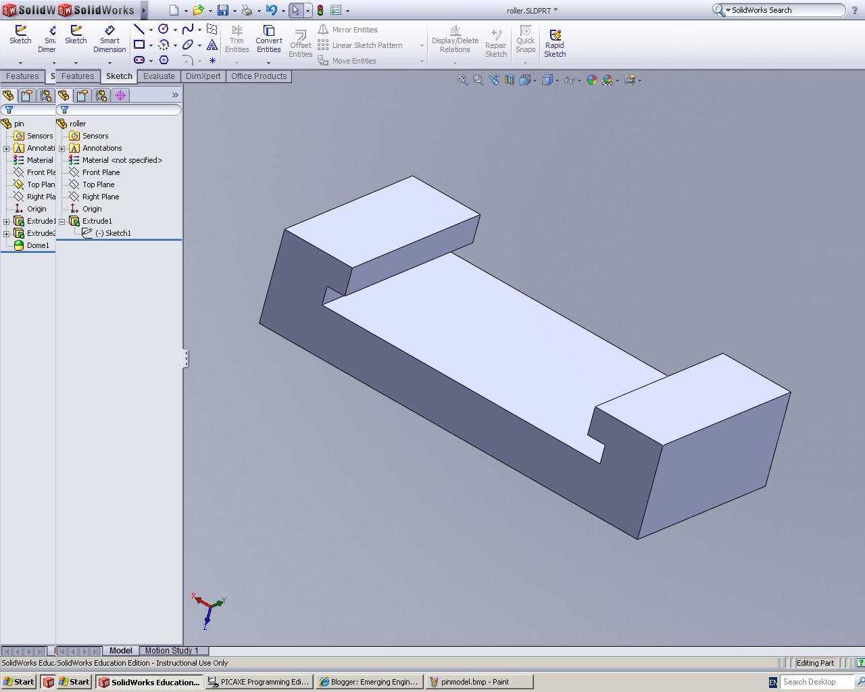Select the Dome1 feature in pin tree
Viewport: 865px width, 692px height.
click(38, 245)
